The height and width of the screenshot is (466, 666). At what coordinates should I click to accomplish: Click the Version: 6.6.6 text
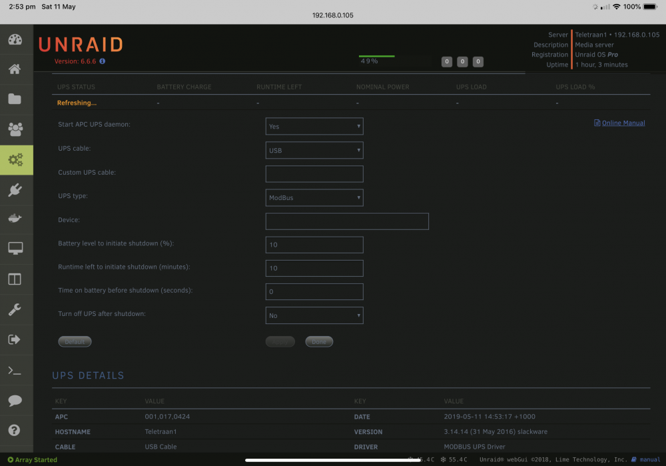tap(75, 61)
